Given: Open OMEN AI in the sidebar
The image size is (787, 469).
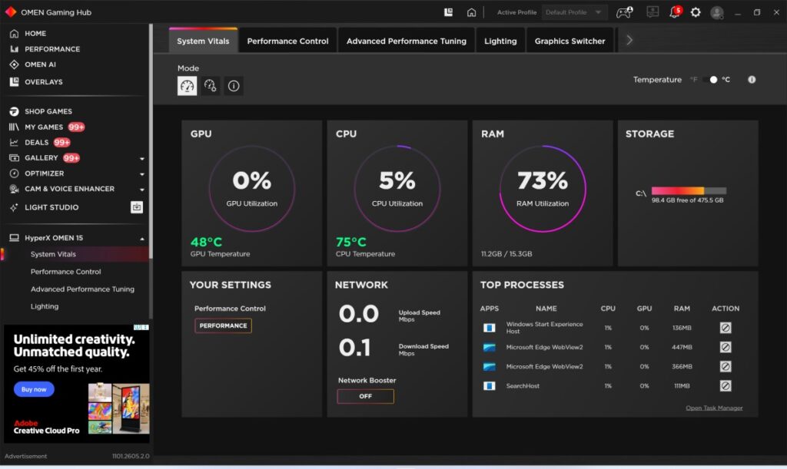Looking at the screenshot, I should point(33,64).
